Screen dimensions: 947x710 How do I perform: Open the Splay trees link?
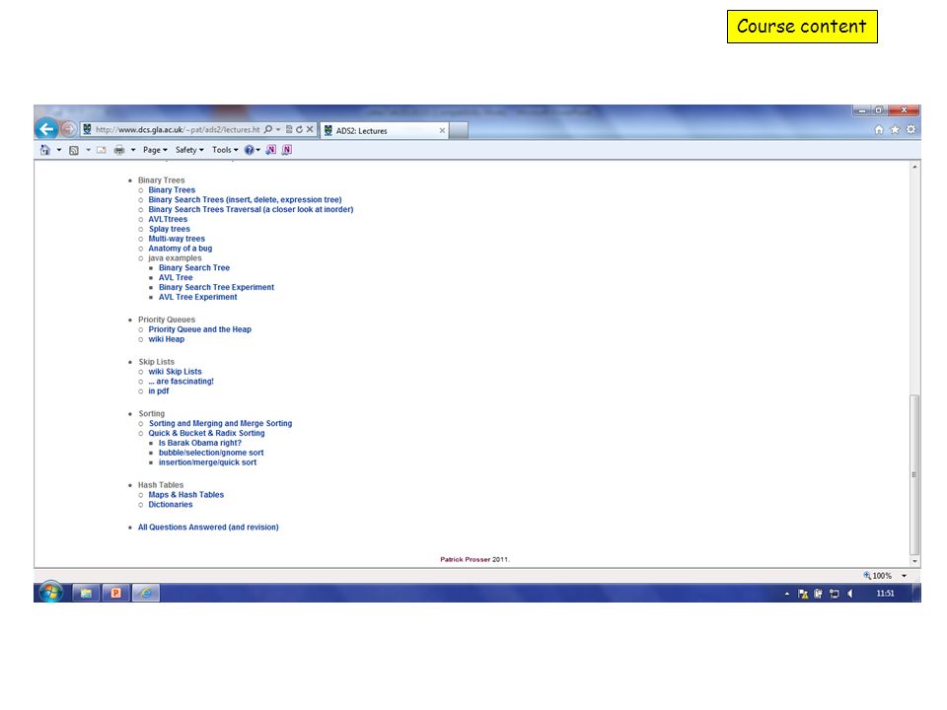pyautogui.click(x=169, y=229)
